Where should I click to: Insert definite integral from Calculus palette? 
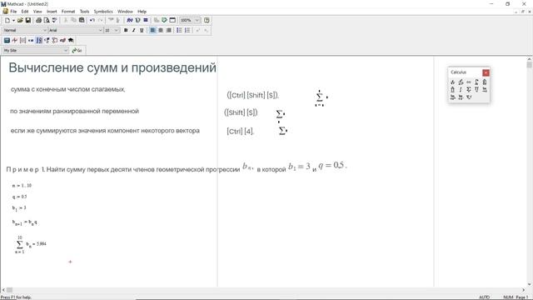click(476, 82)
